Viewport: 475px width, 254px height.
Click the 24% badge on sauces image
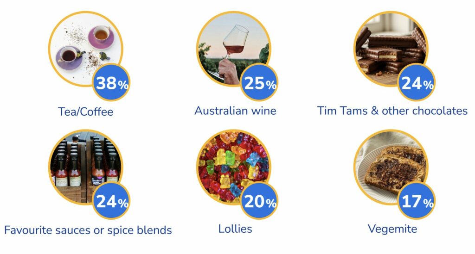[111, 201]
